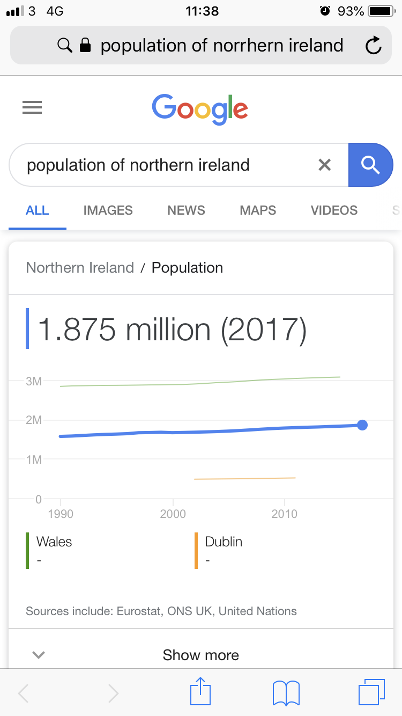Viewport: 402px width, 716px height.
Task: Open the Safari tabs switcher
Action: [371, 692]
